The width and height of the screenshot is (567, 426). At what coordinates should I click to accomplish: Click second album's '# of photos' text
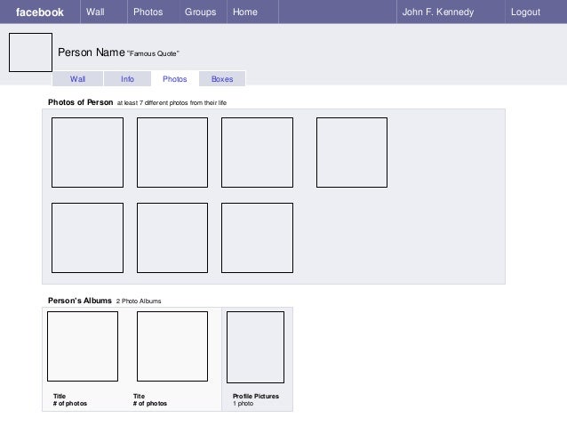150,404
